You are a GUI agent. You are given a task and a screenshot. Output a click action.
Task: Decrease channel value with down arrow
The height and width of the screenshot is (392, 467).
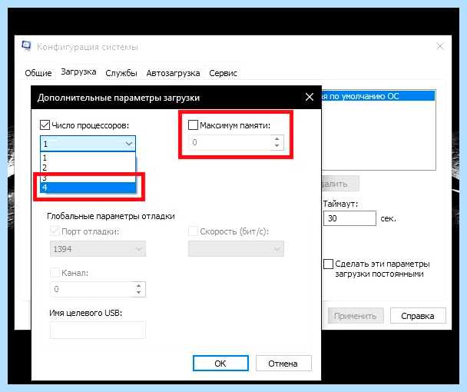pos(138,293)
